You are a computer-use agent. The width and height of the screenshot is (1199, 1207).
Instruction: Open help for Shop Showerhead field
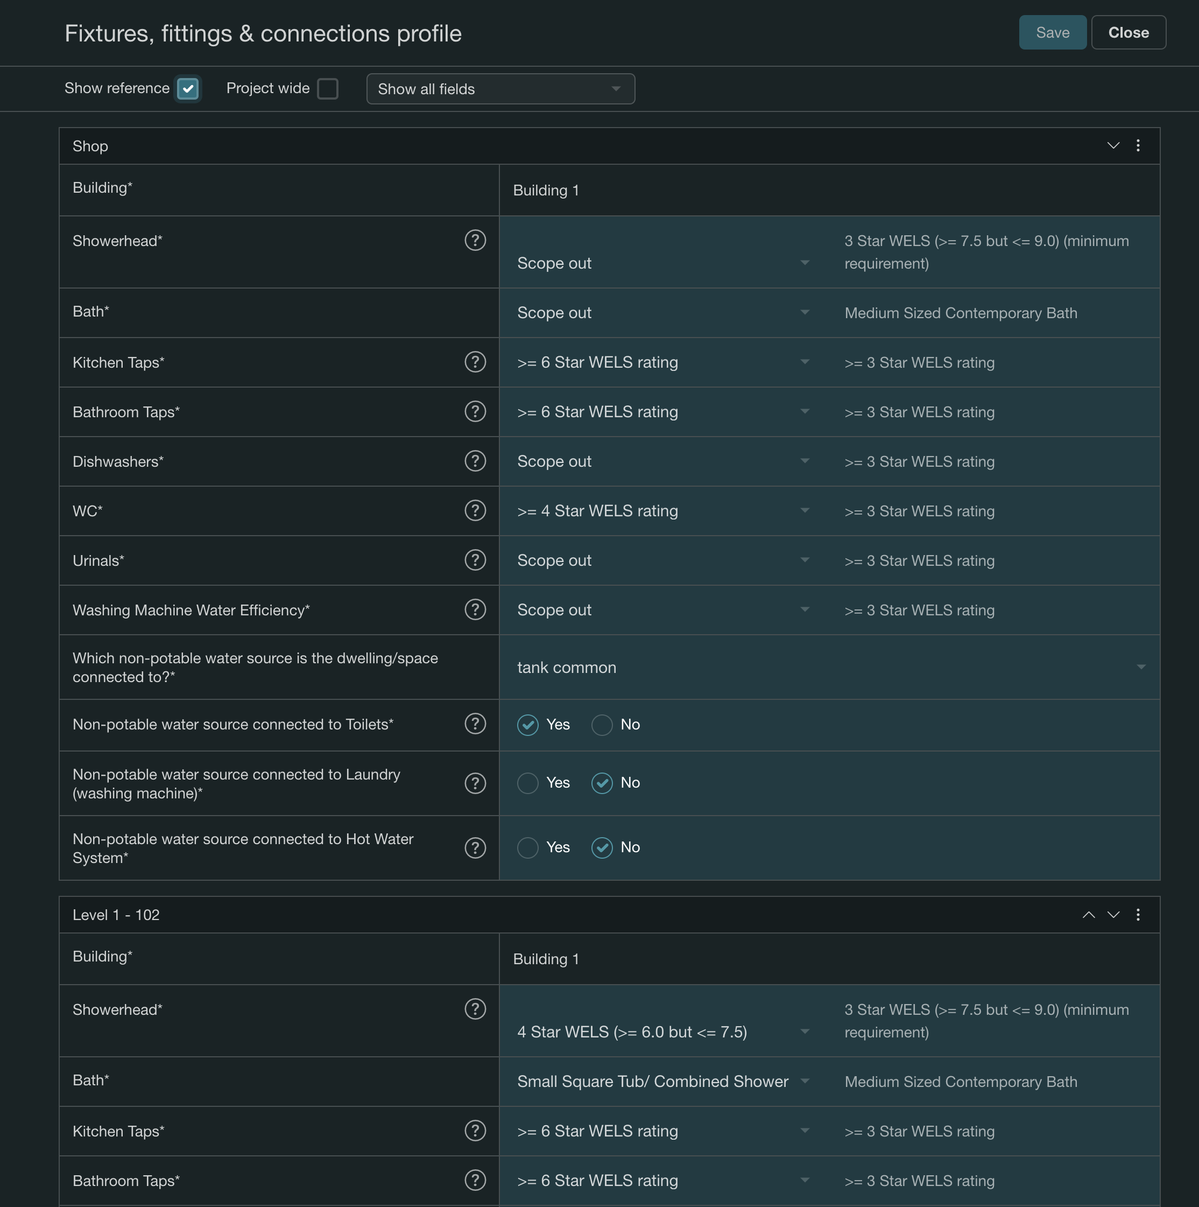475,241
